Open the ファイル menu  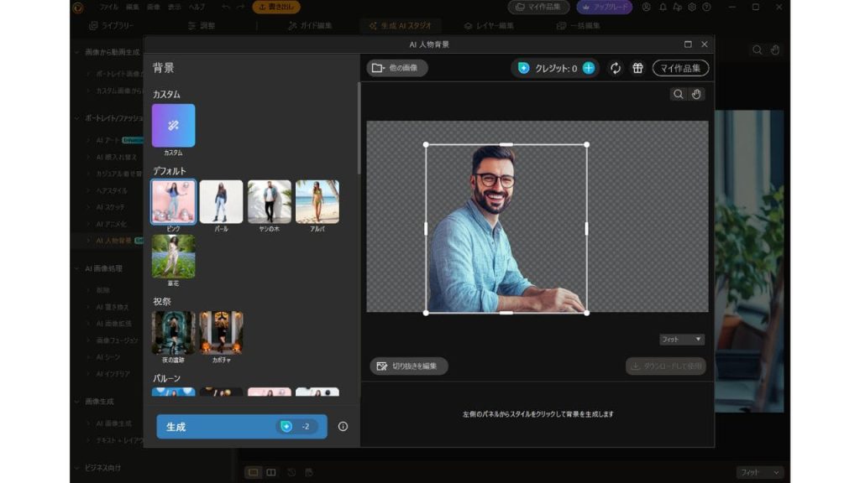(109, 7)
